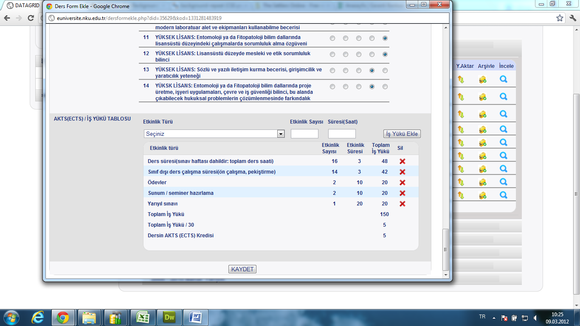Delete the 'Ders süresi' workload row
The height and width of the screenshot is (326, 580).
coord(403,161)
